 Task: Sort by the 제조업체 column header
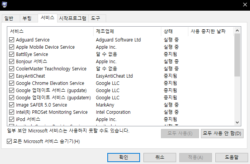click(127, 32)
